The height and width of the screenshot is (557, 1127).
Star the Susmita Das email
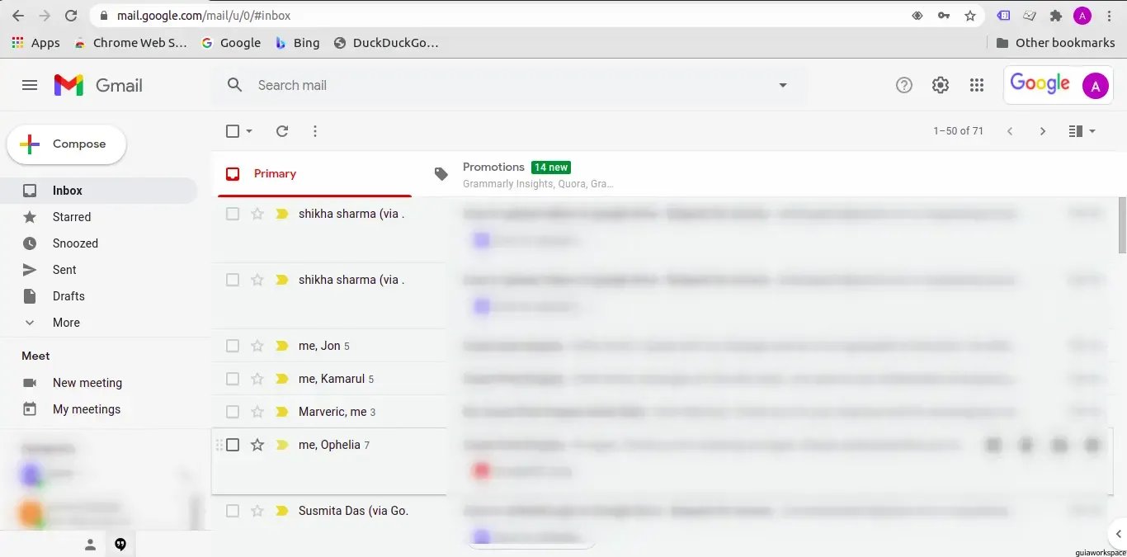257,511
